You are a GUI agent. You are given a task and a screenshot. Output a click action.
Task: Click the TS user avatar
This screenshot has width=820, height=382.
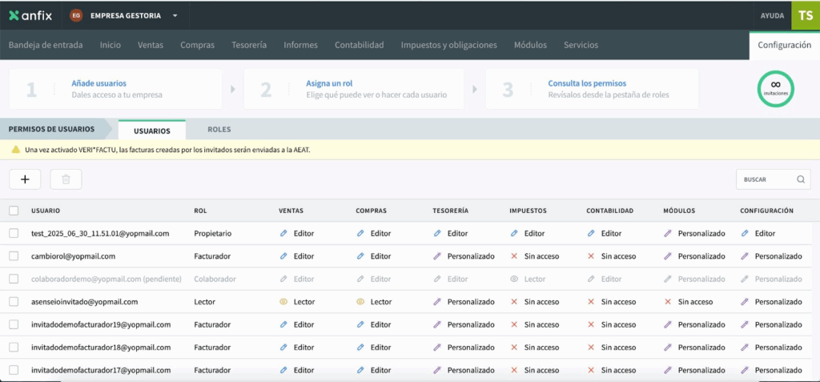point(805,15)
